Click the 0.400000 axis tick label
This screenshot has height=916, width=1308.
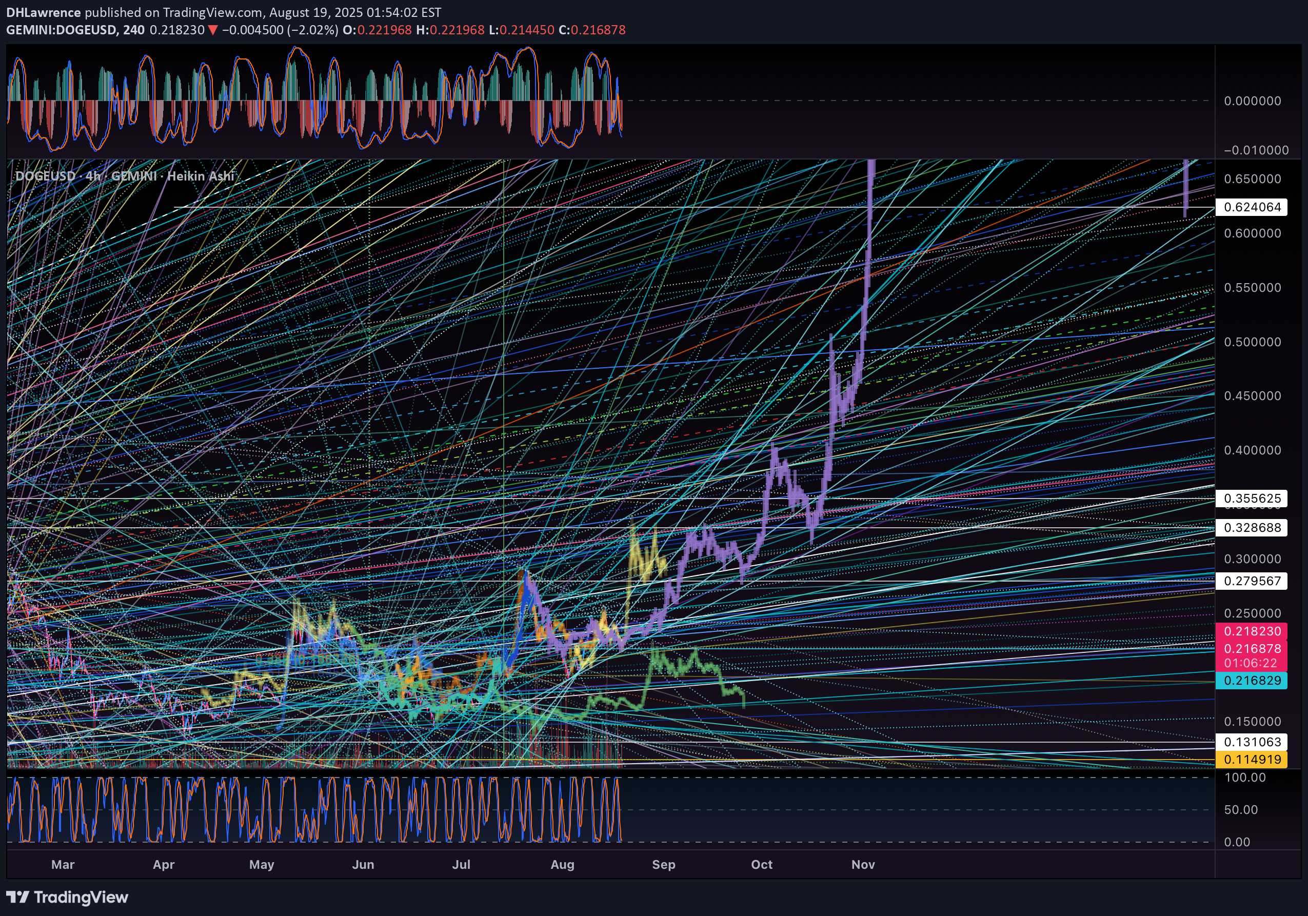tap(1252, 450)
